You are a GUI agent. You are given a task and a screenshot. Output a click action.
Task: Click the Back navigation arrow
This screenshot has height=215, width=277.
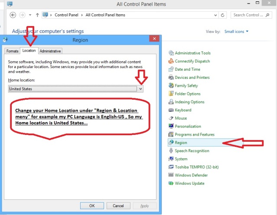pos(13,15)
